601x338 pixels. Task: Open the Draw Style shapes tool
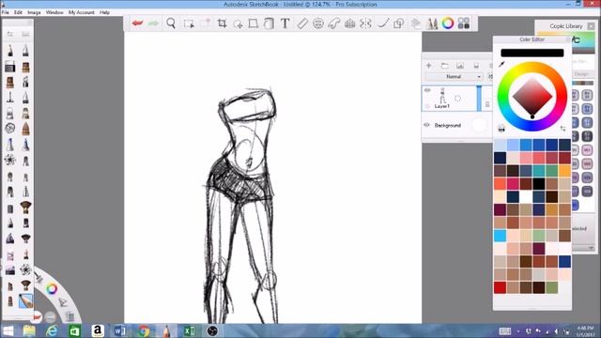pyautogui.click(x=398, y=23)
